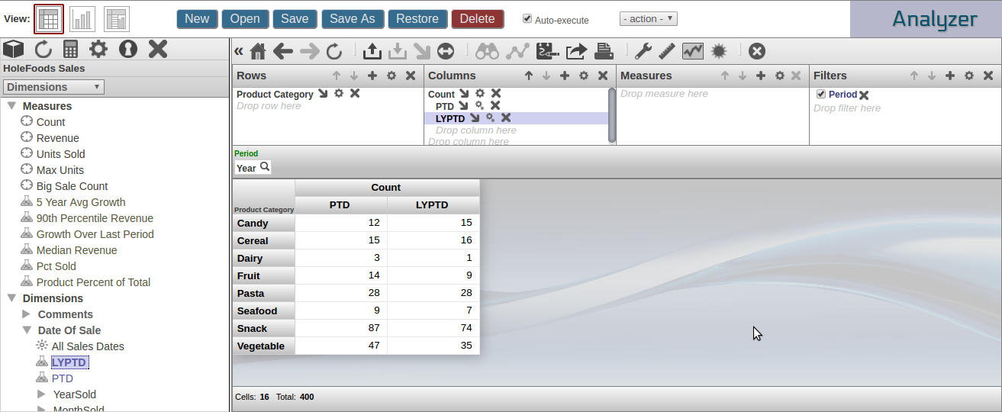Open the calculator icon for calculated members
Viewport: 1002px width, 412px height.
(71, 50)
